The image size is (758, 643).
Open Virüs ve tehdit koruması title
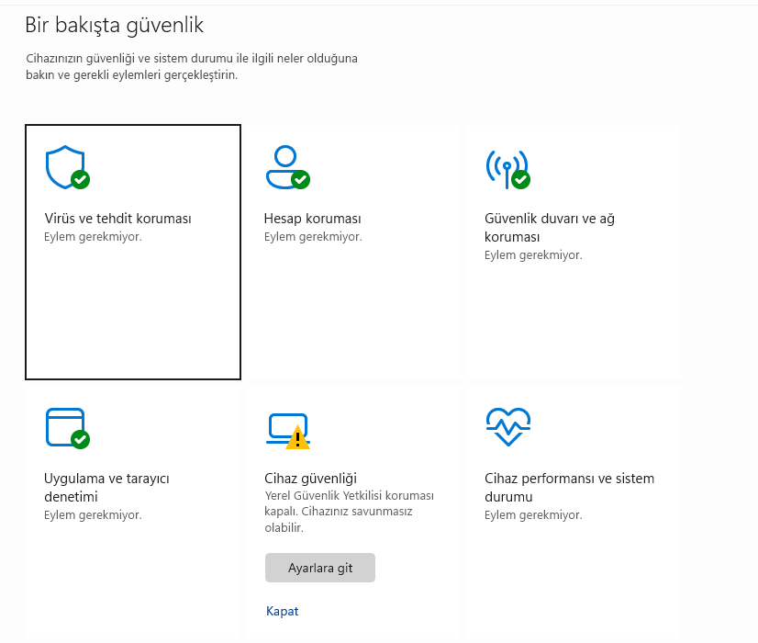[x=117, y=219]
